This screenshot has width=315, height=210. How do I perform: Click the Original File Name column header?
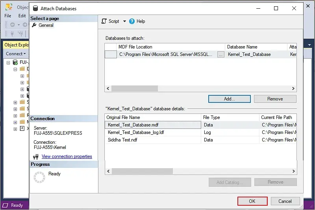[x=153, y=117]
